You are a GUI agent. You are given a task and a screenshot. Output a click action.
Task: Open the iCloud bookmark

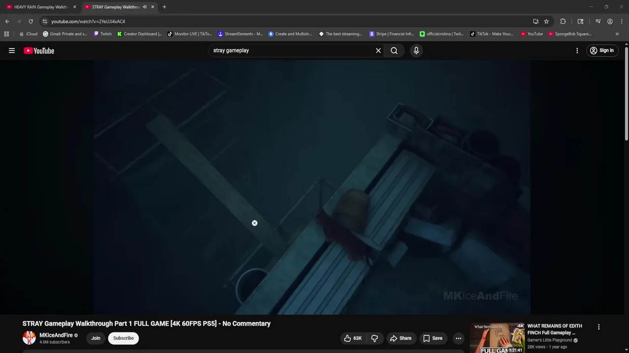28,34
